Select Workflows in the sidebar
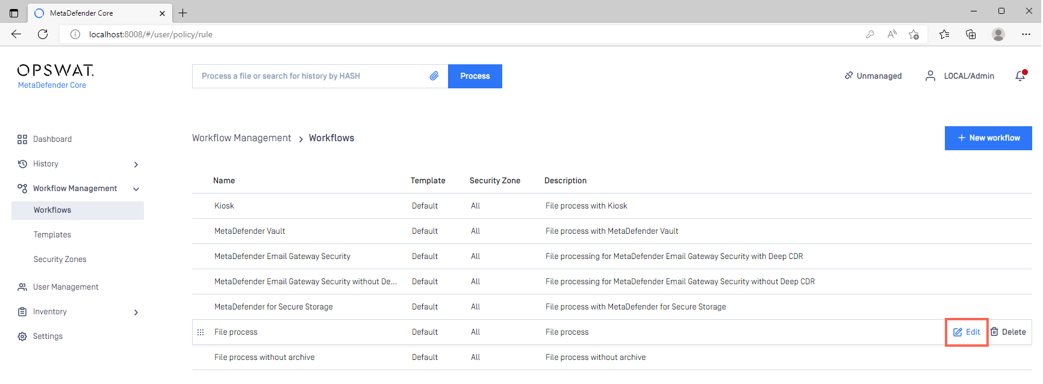 pos(78,210)
